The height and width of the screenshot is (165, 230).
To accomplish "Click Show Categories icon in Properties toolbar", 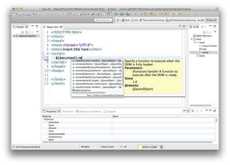I will (189, 111).
